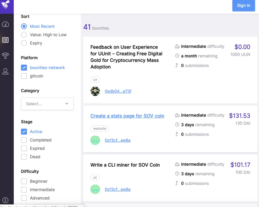
Task: Check the Beginner difficulty filter
Action: (24, 181)
